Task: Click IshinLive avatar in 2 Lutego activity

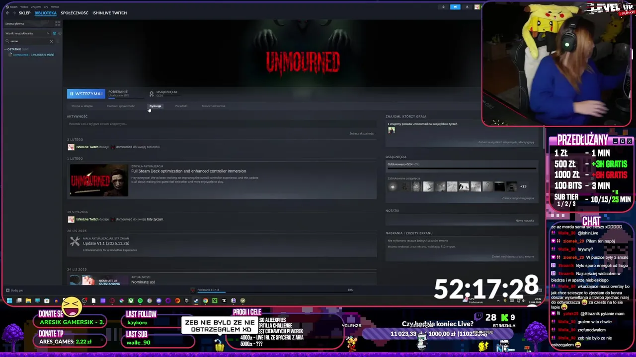Action: click(71, 147)
